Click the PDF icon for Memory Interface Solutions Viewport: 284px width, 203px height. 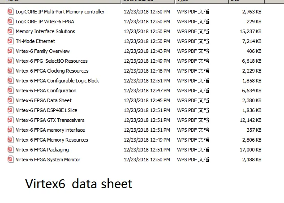10,31
